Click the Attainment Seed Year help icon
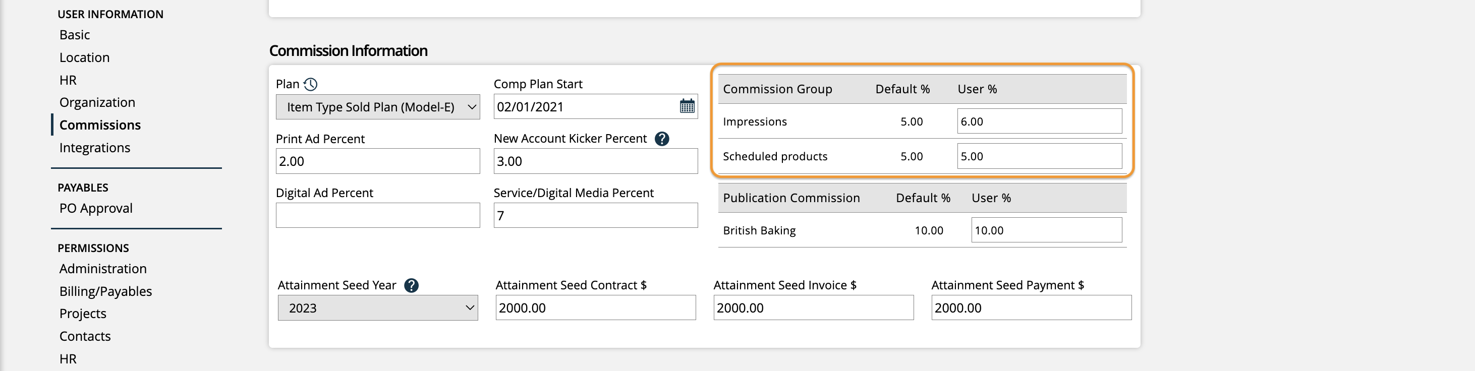1475x371 pixels. (411, 285)
